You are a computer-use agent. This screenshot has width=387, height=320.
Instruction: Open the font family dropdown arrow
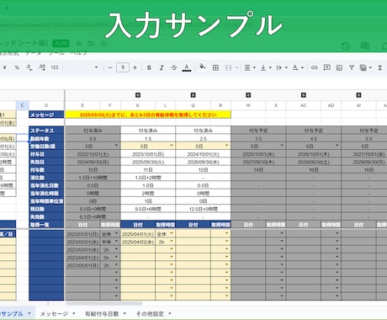(x=96, y=67)
